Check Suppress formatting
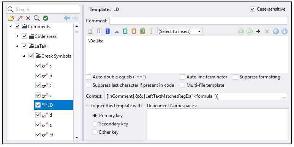This screenshot has width=294, height=147. (x=236, y=77)
